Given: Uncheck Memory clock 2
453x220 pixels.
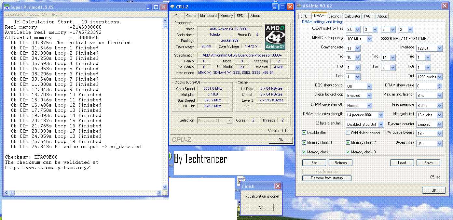Looking at the screenshot, I should 348,142.
